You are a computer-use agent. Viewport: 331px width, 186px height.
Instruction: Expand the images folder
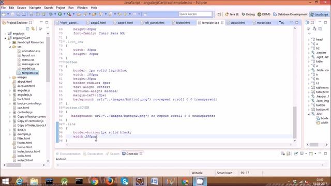pyautogui.click(x=10, y=78)
